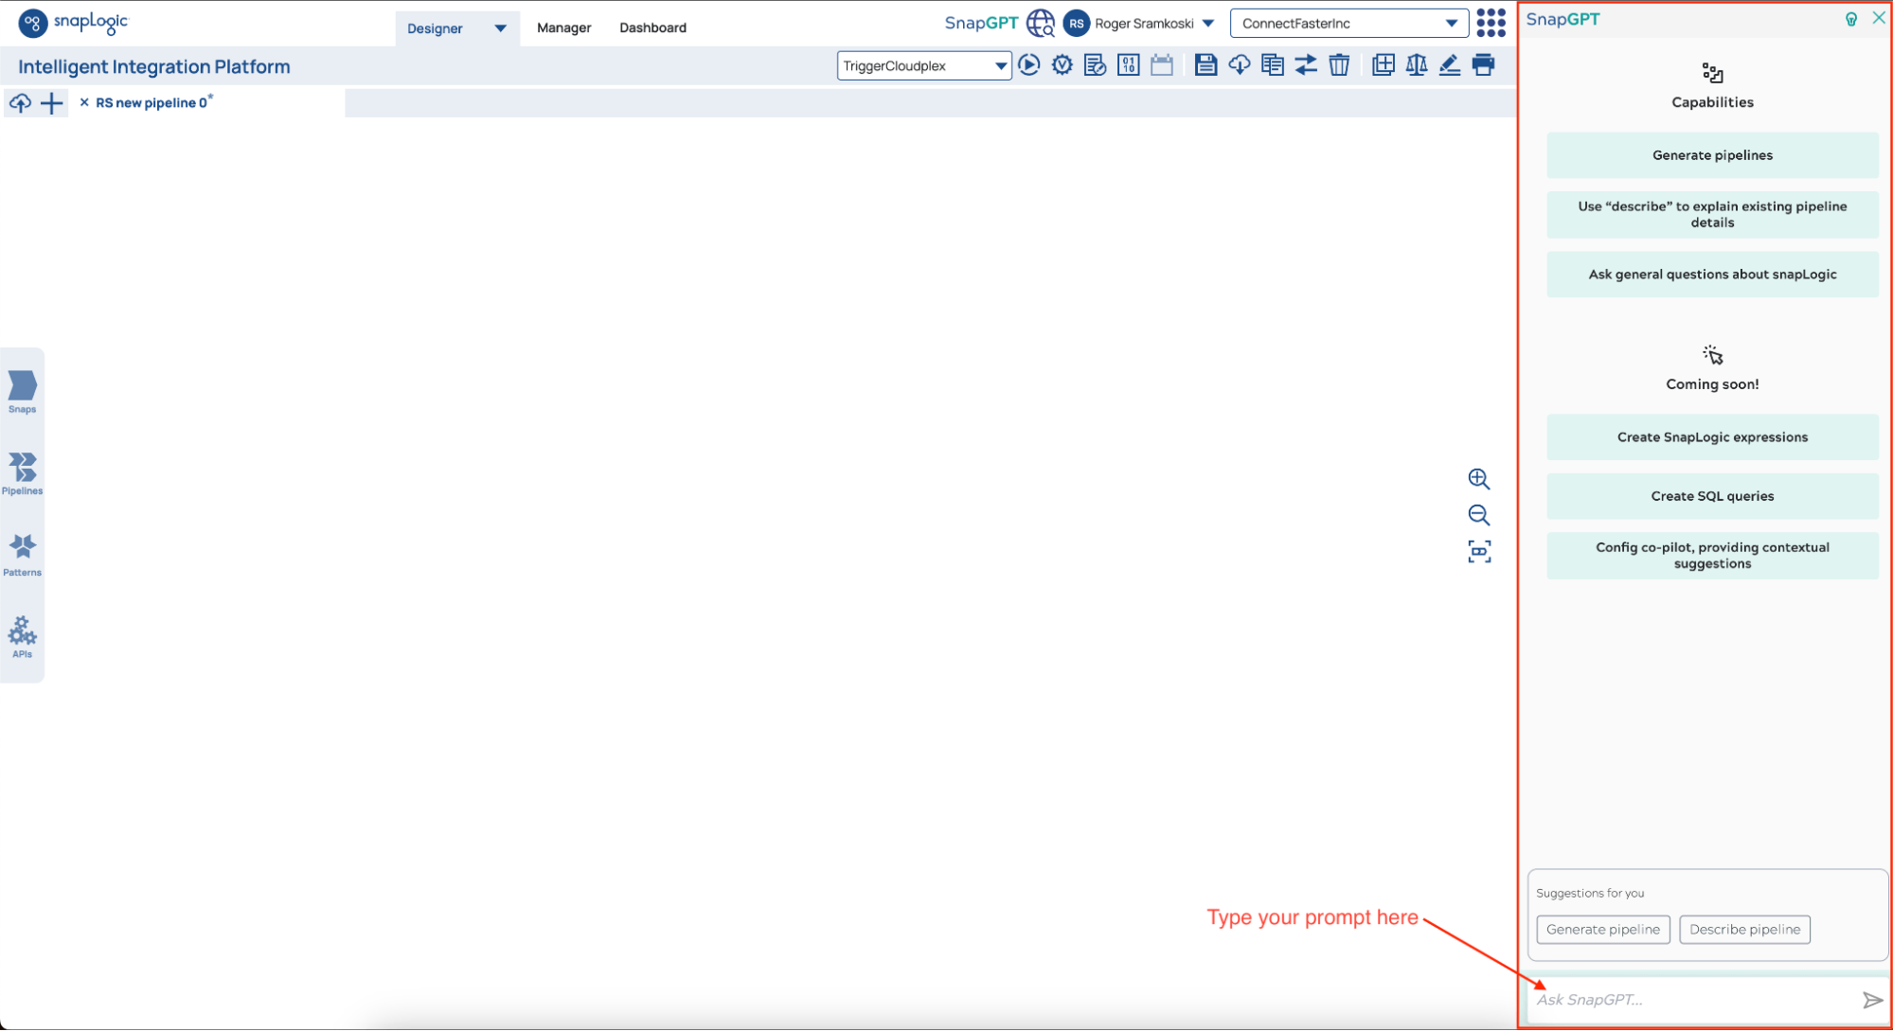Screen dimensions: 1893x1031
Task: Open the pipeline Settings gear icon
Action: pos(1060,64)
